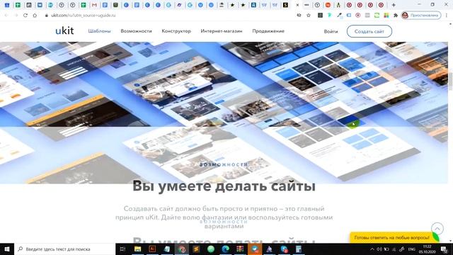Switch the ENG input language indicator

[x=412, y=249]
